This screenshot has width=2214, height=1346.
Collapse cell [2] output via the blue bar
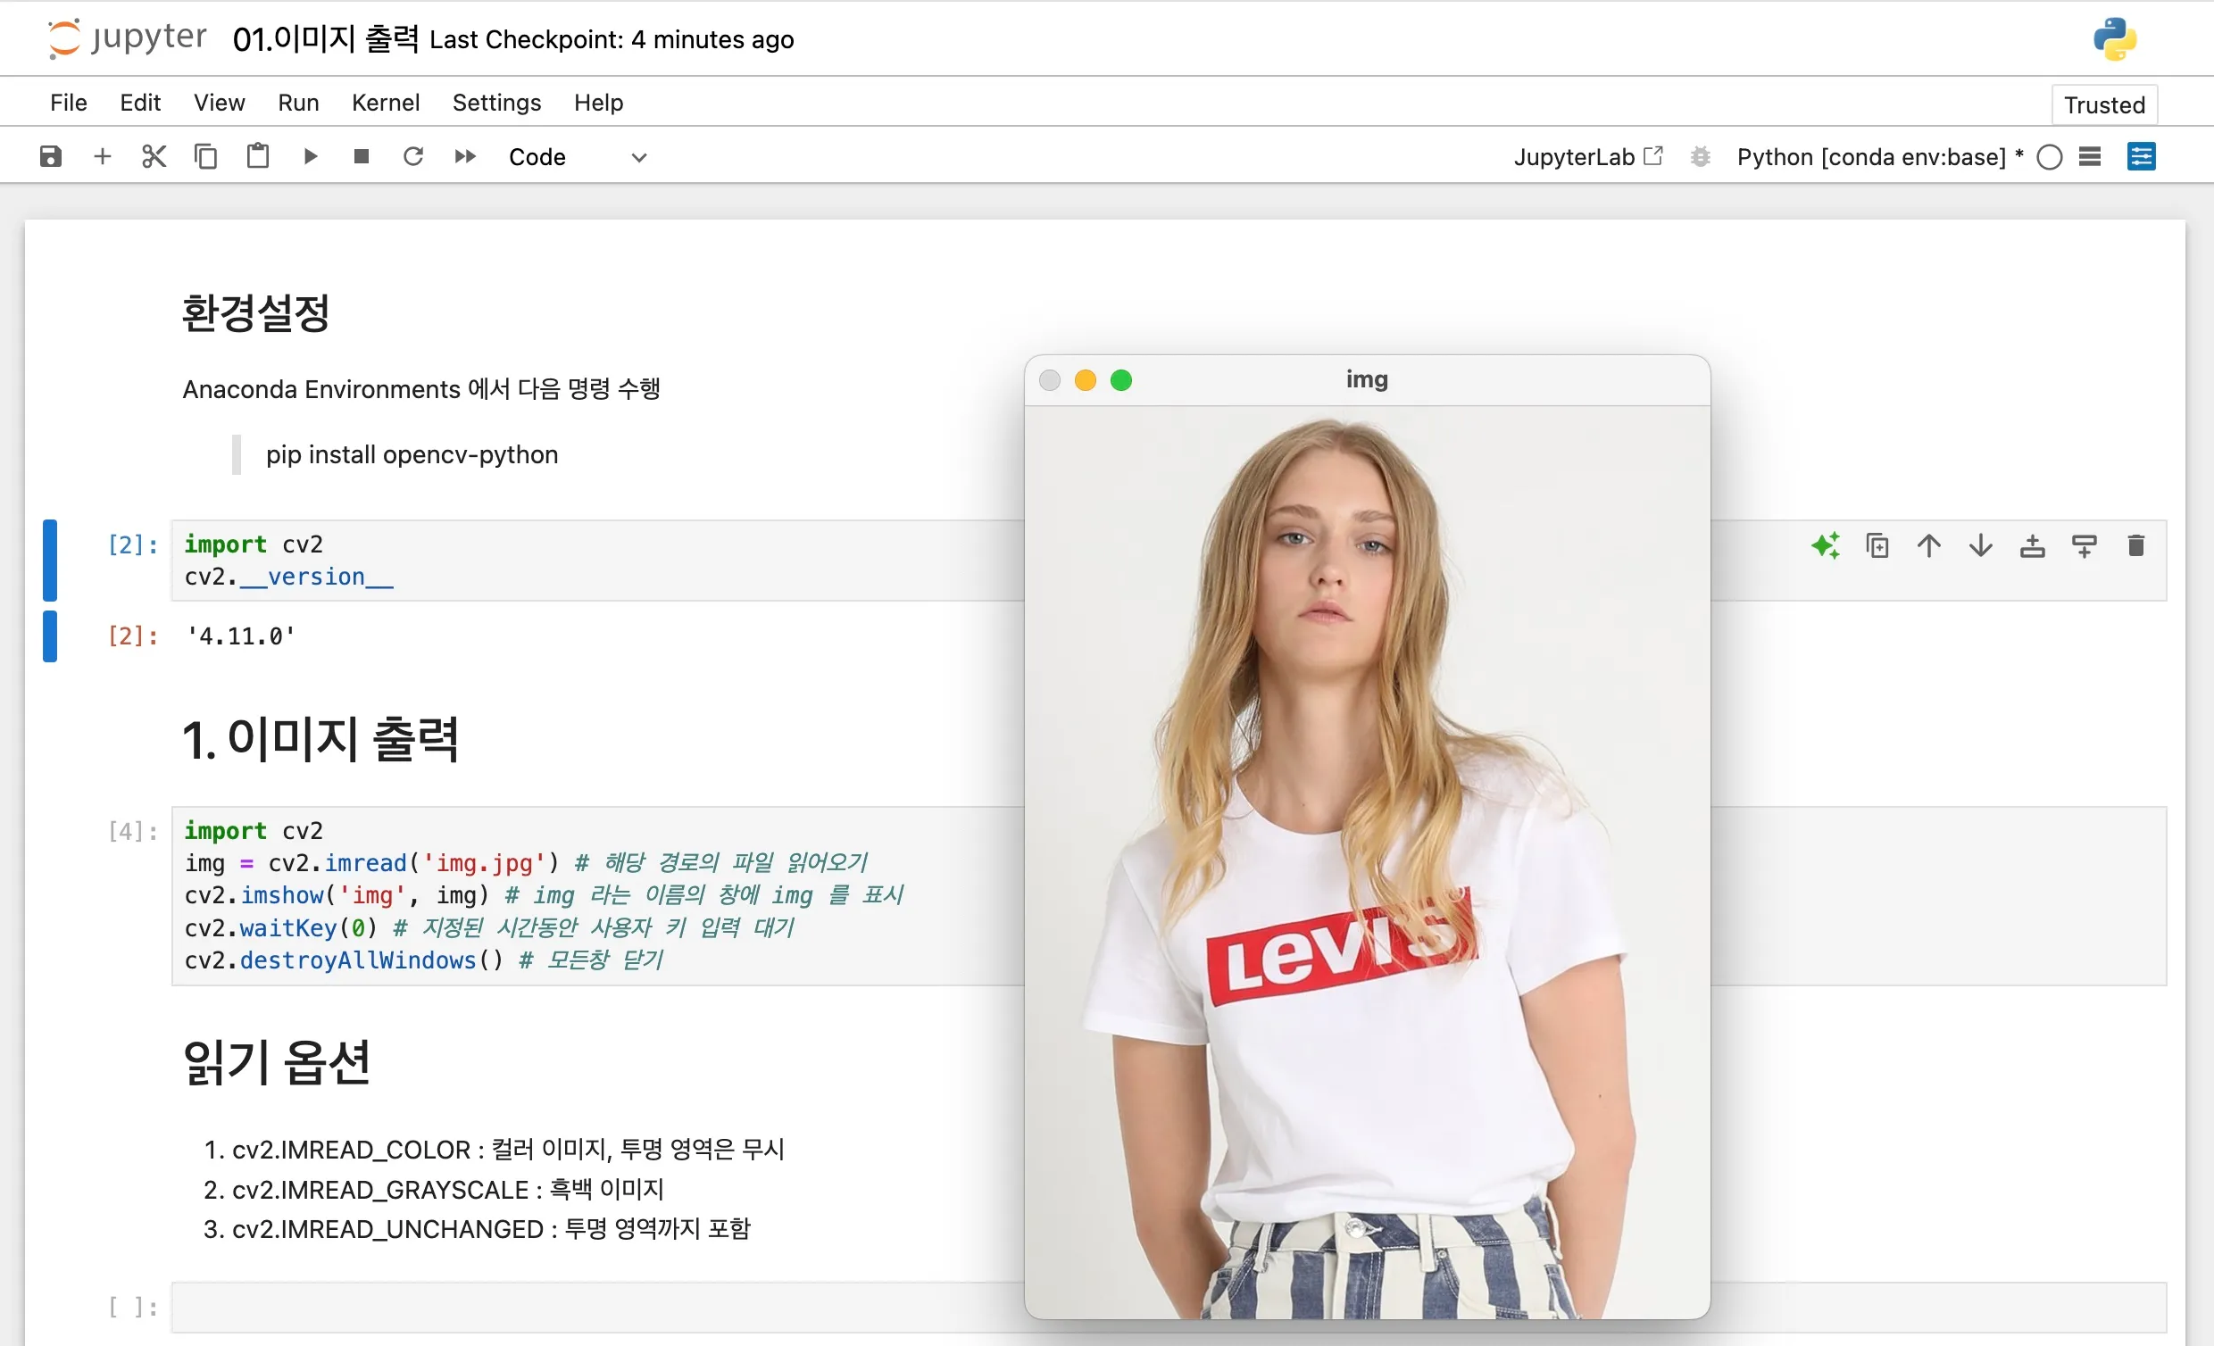50,636
